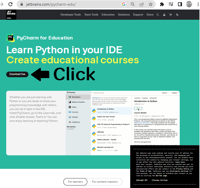Open the Education menu
200x188 pixels.
pos(108,15)
